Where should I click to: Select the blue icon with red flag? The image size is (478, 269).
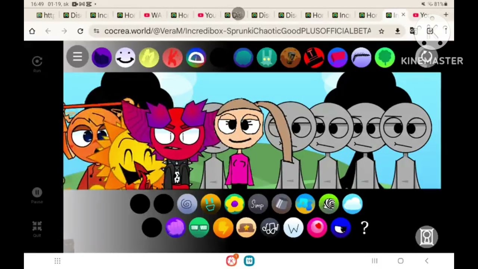pyautogui.click(x=338, y=58)
